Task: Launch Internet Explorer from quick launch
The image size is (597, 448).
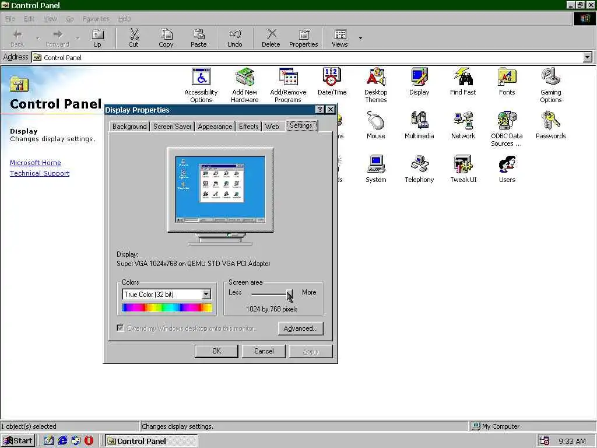Action: (x=62, y=440)
